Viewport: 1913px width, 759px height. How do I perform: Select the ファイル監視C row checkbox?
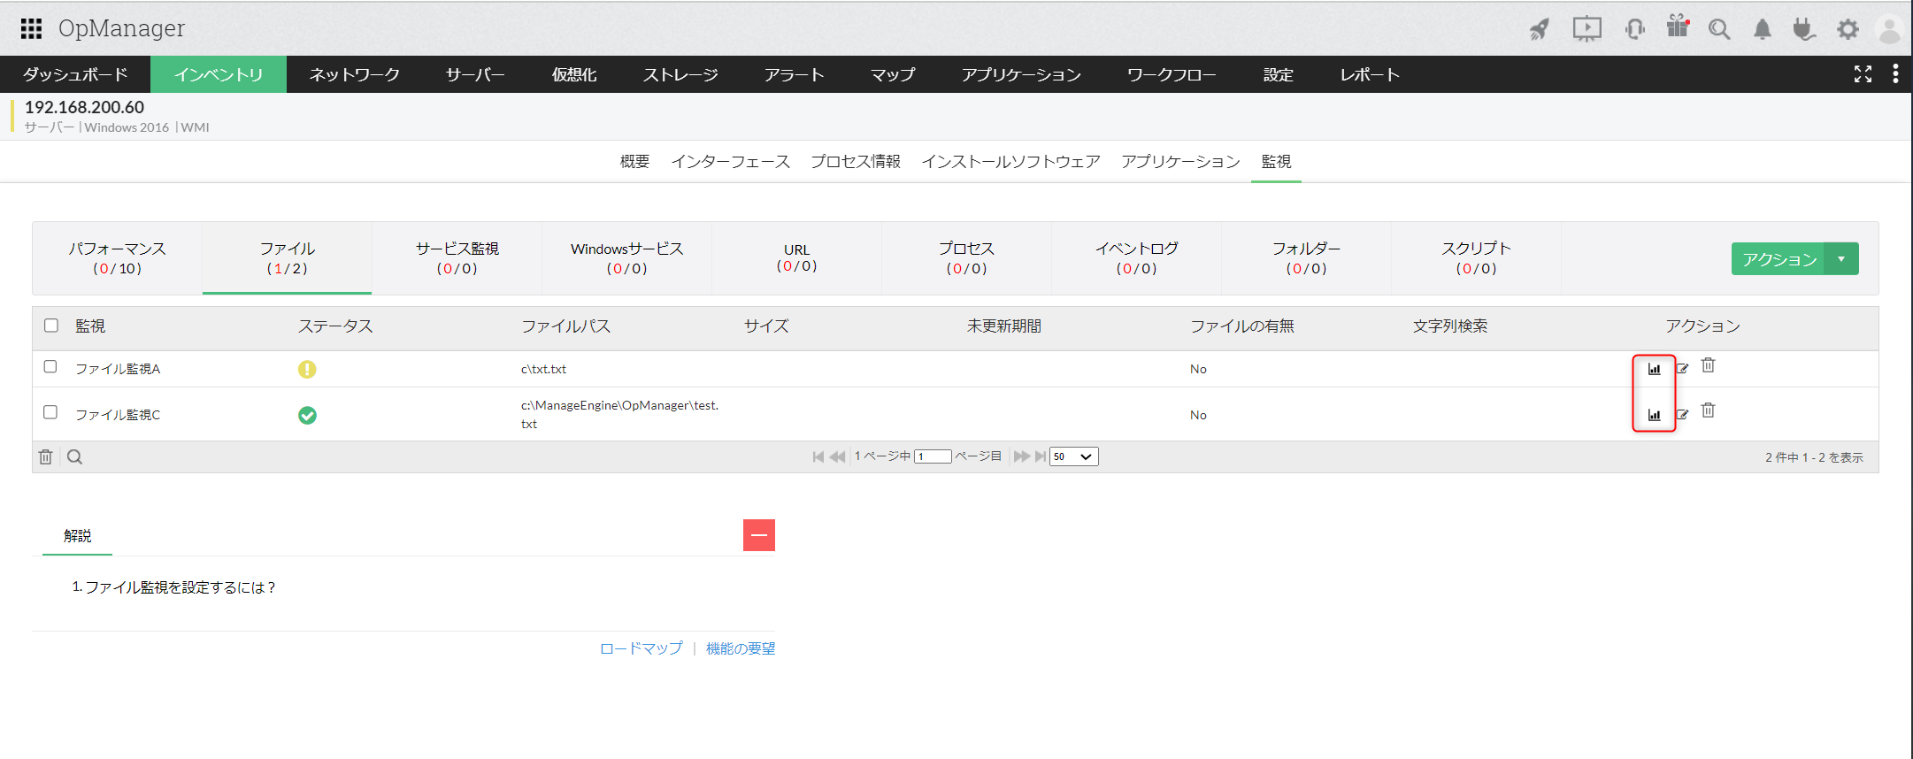[x=50, y=413]
